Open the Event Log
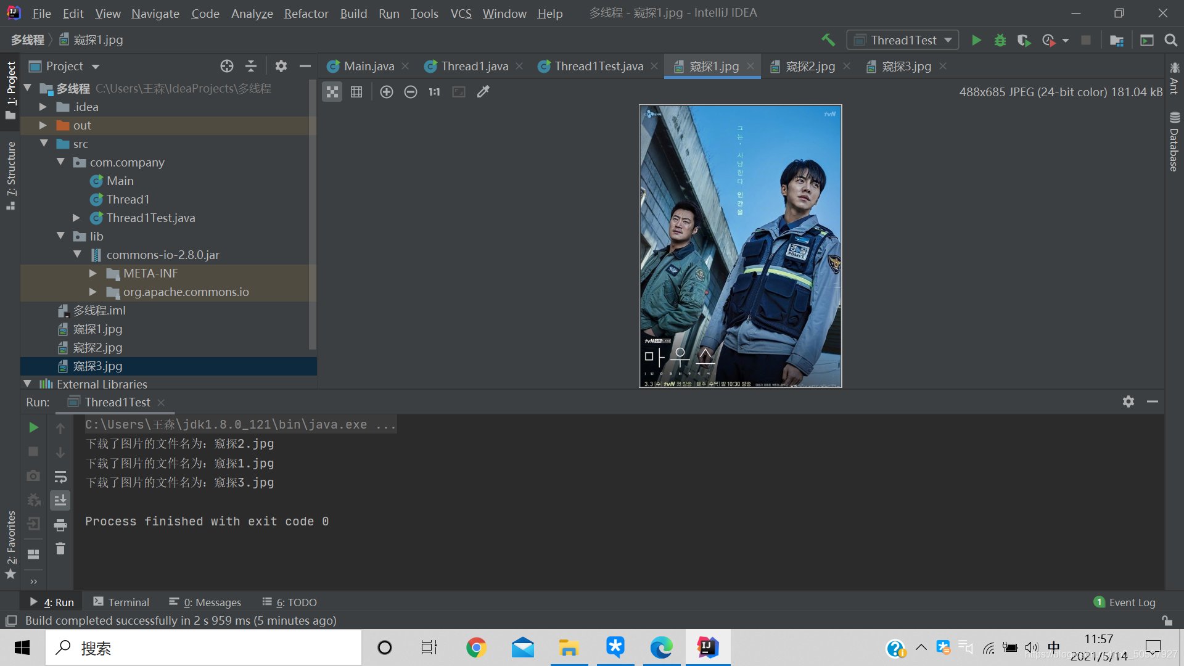1184x666 pixels. tap(1125, 602)
